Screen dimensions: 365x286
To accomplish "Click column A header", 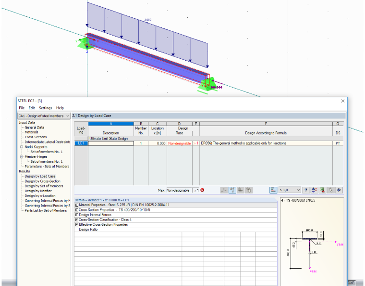I will [x=111, y=124].
